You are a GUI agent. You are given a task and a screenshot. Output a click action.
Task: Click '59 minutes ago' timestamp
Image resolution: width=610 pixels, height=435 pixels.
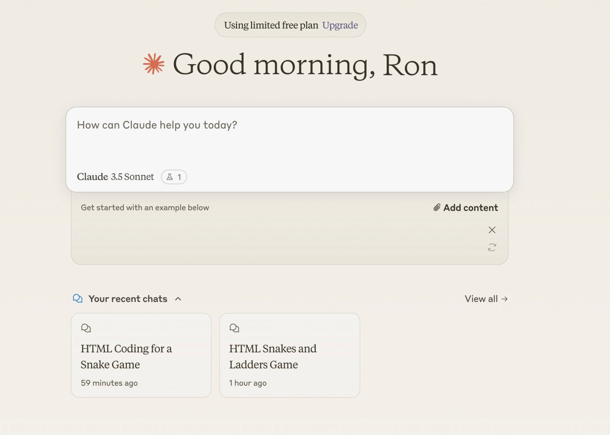(109, 383)
